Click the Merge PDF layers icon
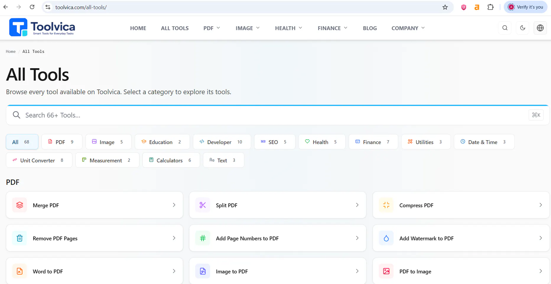The height and width of the screenshot is (284, 551). click(19, 205)
